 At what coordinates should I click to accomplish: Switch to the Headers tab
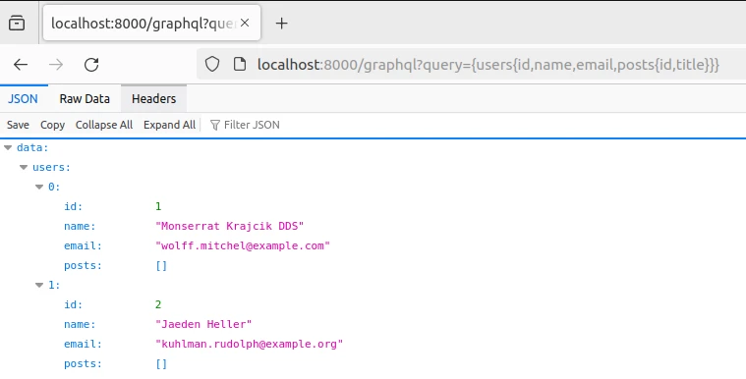[x=153, y=99]
